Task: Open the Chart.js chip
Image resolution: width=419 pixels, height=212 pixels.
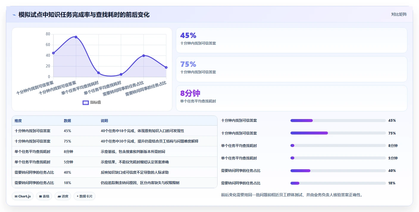Action: [x=23, y=196]
